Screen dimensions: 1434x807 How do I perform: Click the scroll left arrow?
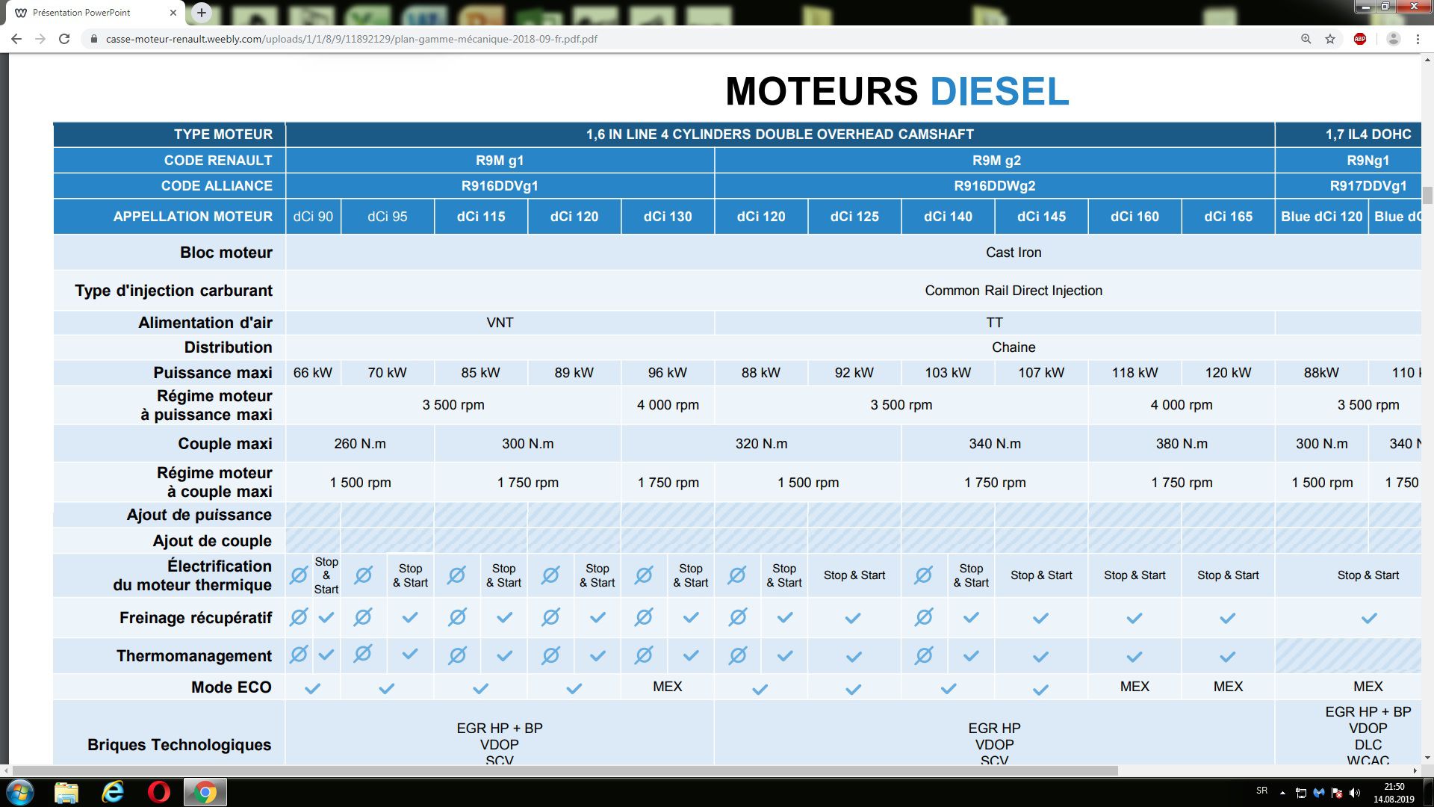click(x=7, y=770)
